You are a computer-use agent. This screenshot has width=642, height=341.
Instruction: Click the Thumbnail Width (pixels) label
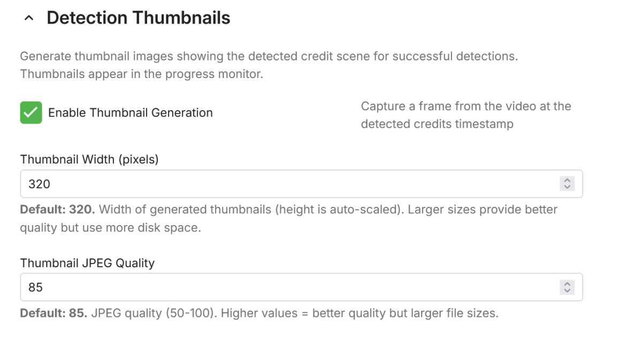pyautogui.click(x=89, y=159)
